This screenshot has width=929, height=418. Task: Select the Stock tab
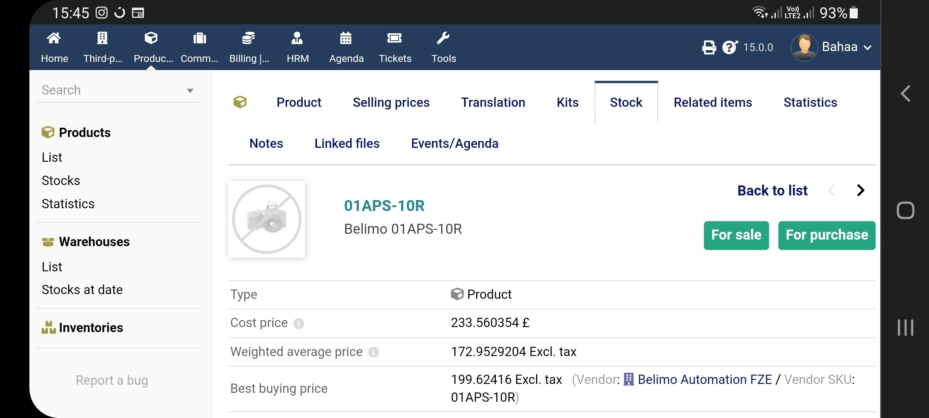point(626,102)
